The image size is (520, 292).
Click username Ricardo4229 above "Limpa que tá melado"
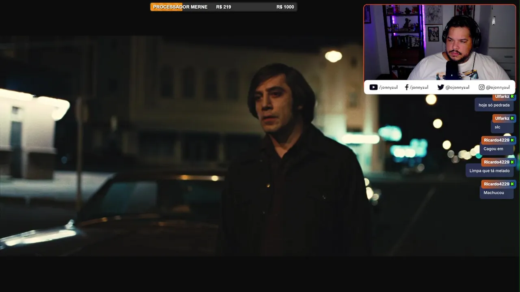pos(496,162)
